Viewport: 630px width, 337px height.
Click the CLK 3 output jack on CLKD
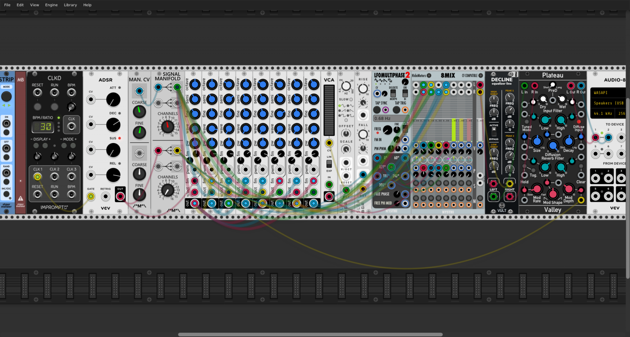71,177
